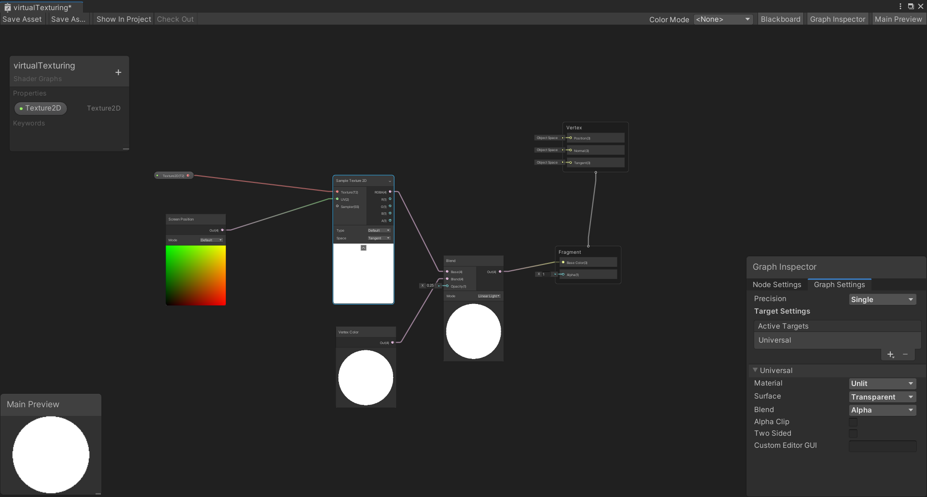Viewport: 927px width, 497px height.
Task: Open the Blend node Mode dropdown
Action: (489, 296)
